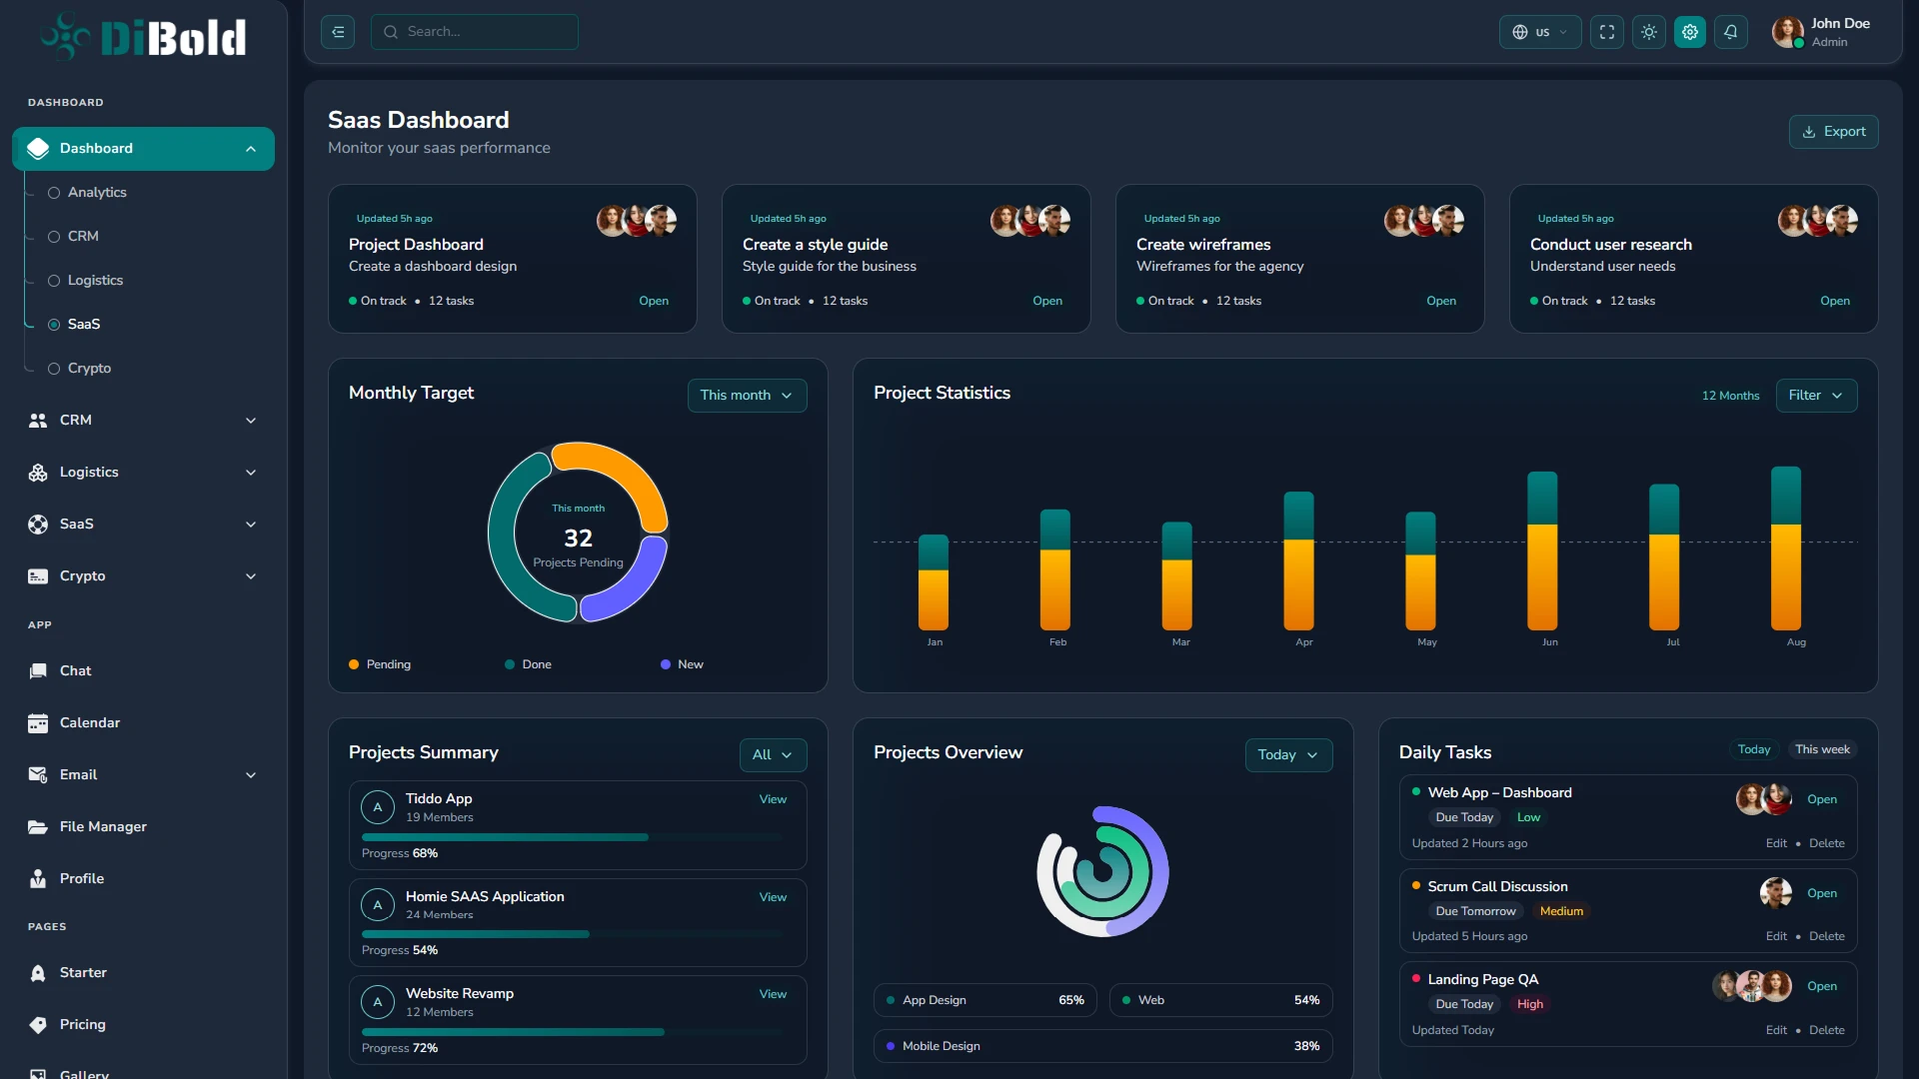Click the Chat icon in sidebar
Viewport: 1919px width, 1079px height.
tap(38, 671)
